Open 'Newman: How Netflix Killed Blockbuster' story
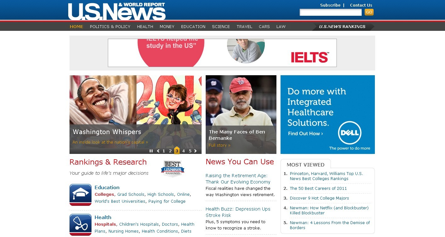 coord(329,210)
